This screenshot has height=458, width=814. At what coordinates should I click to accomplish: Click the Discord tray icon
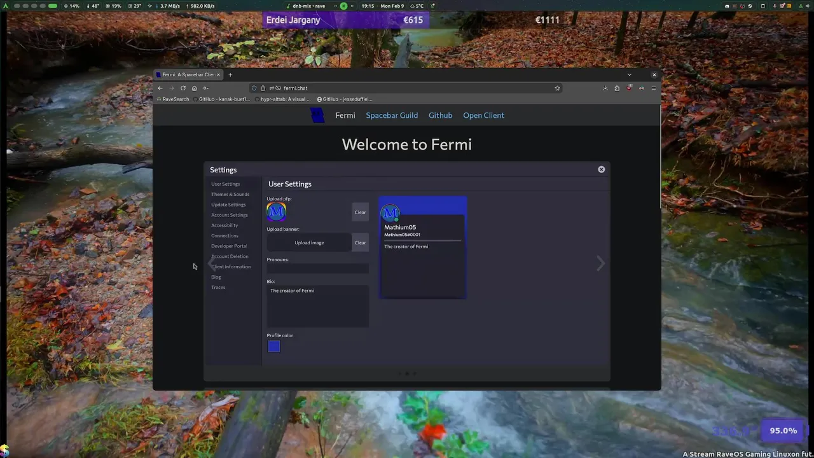coord(728,6)
